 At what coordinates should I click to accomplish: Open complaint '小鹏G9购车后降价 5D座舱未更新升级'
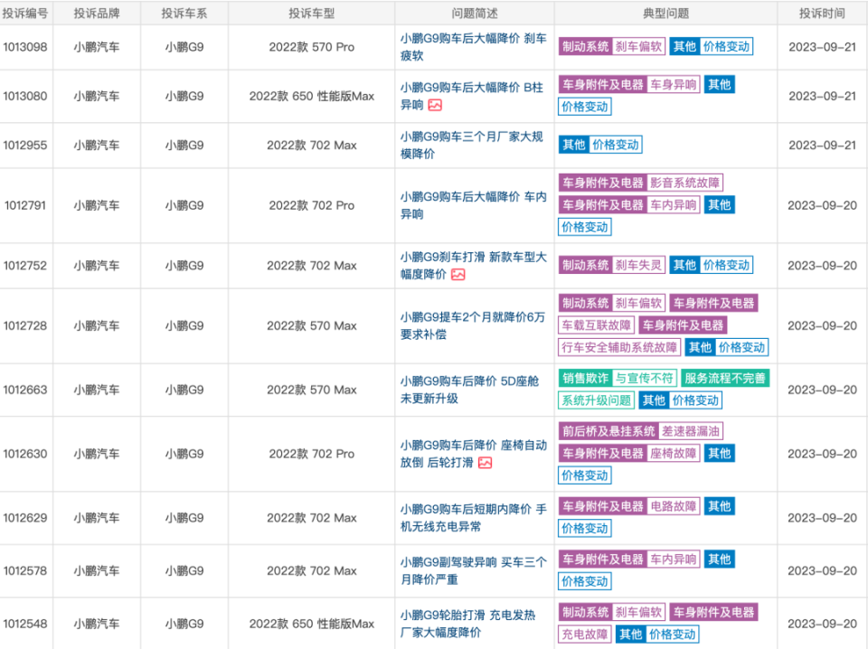coord(469,390)
